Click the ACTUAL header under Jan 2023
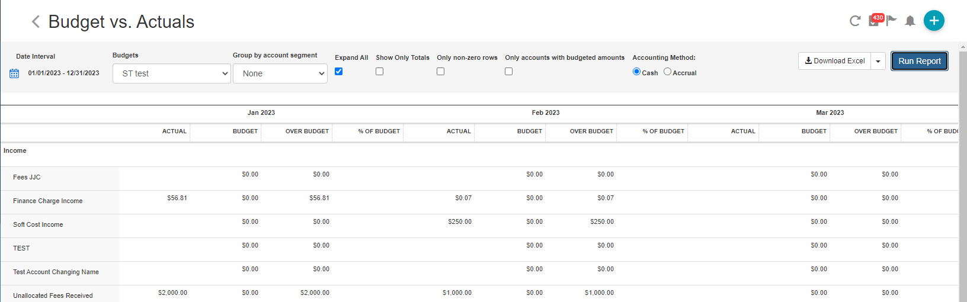 (174, 131)
